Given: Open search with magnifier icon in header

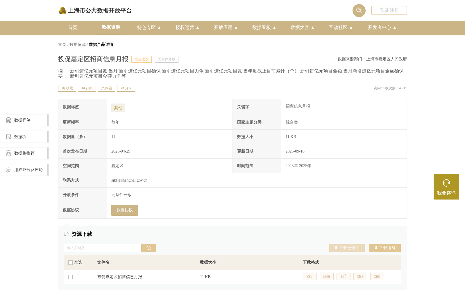Looking at the screenshot, I should [359, 10].
